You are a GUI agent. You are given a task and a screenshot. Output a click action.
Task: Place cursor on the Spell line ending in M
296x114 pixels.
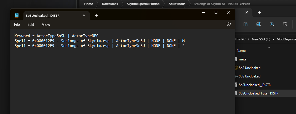point(100,41)
